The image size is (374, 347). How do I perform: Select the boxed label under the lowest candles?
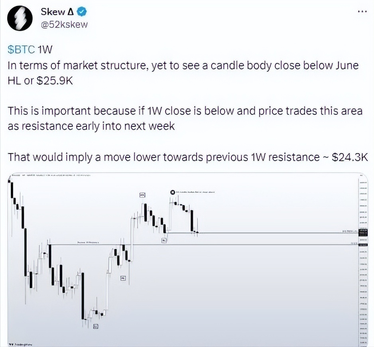pyautogui.click(x=95, y=326)
